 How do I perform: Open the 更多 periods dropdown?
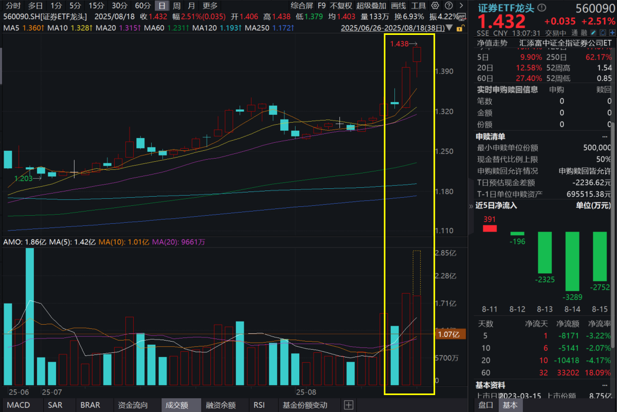point(210,6)
